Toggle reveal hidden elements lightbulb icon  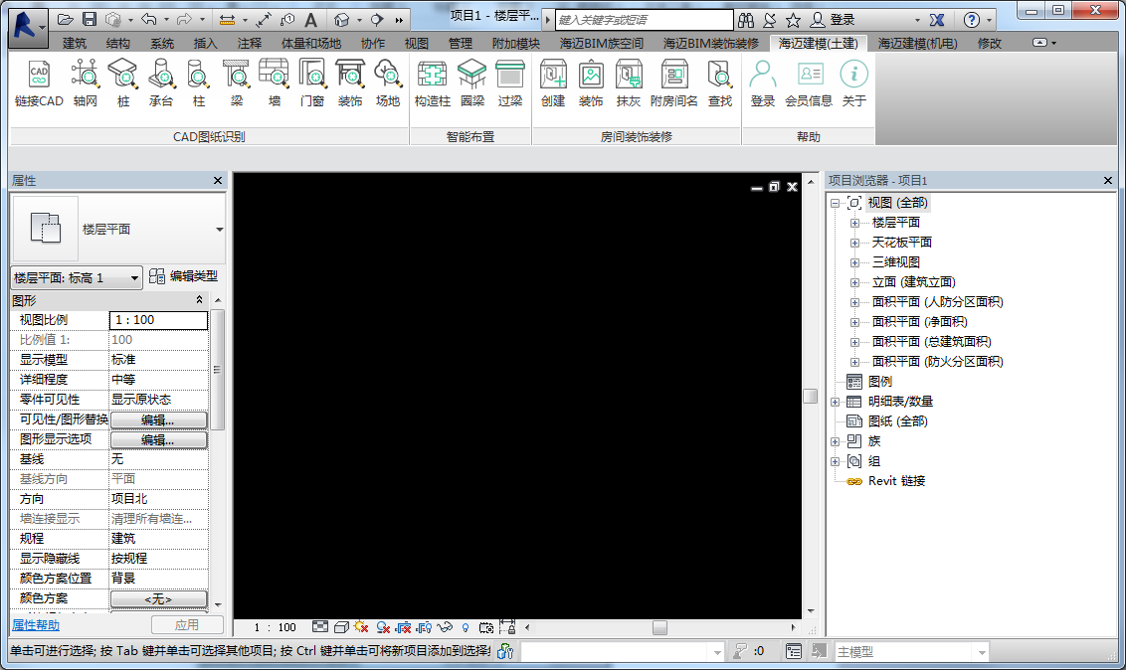point(466,627)
